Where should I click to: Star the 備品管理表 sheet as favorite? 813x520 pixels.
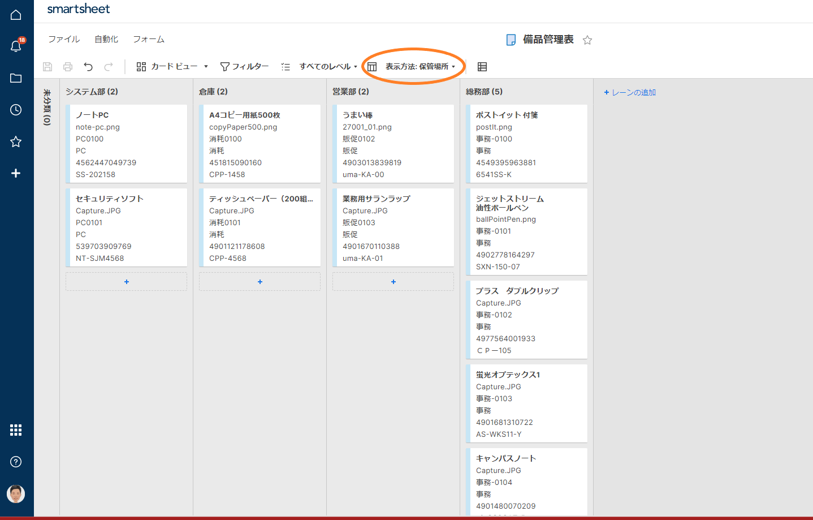[x=587, y=40]
